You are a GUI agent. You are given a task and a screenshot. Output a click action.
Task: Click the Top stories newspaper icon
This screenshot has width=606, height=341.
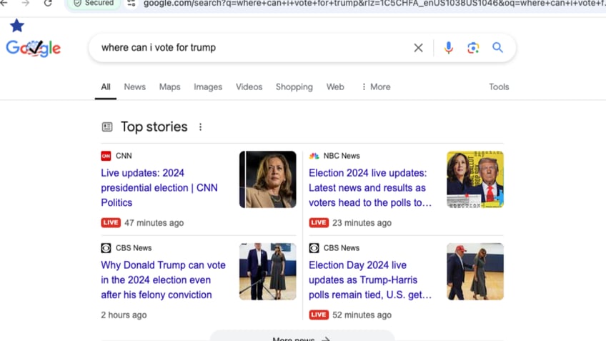click(107, 127)
